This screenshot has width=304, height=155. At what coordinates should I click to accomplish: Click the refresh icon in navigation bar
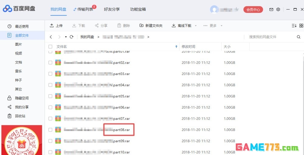point(71,37)
